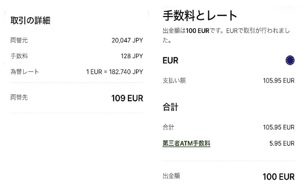The width and height of the screenshot is (308, 194).
Task: Open the 第三者ATM手数料 link
Action: click(x=186, y=144)
